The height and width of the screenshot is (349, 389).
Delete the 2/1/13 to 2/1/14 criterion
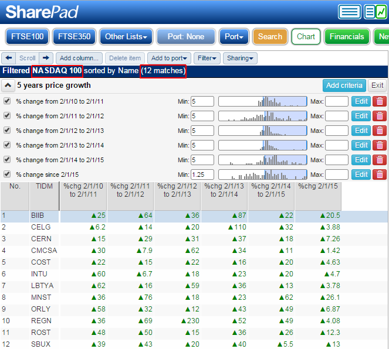380,145
